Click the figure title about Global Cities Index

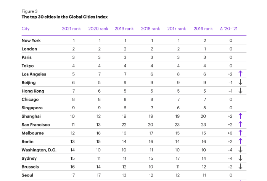coord(64,17)
